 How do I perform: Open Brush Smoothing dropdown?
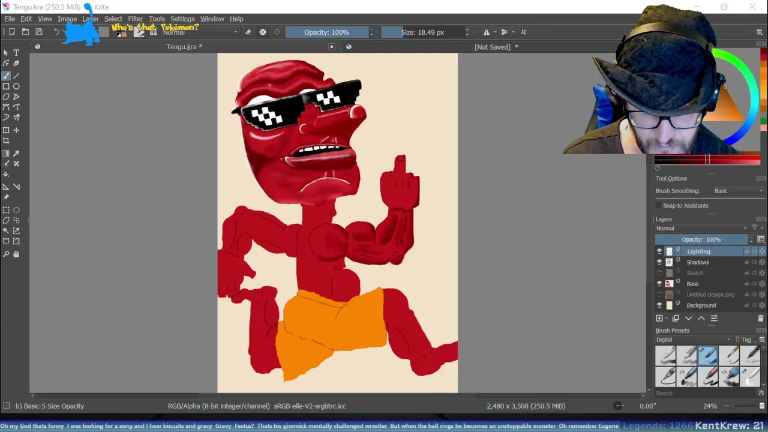[x=739, y=191]
